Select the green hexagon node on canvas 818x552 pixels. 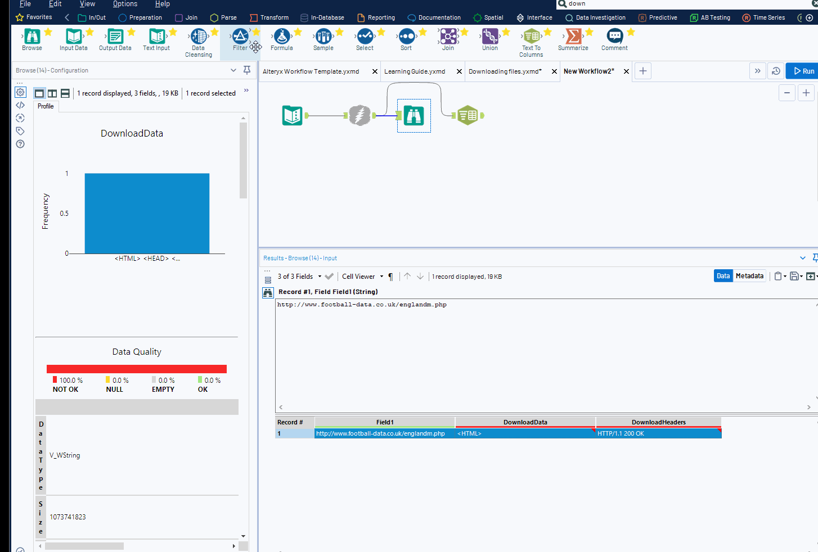coord(468,115)
